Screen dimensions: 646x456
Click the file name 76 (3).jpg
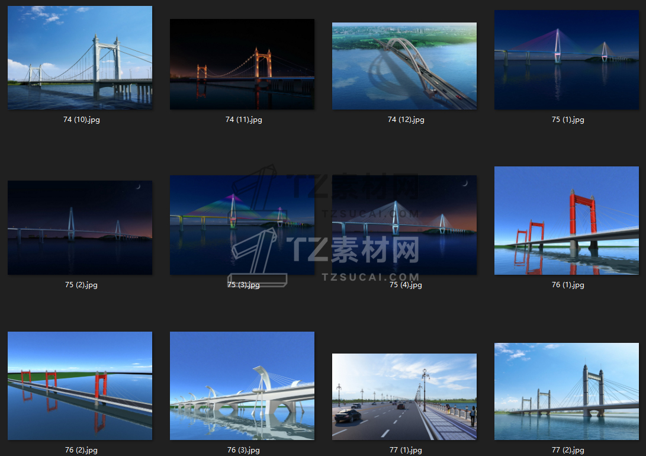click(244, 450)
